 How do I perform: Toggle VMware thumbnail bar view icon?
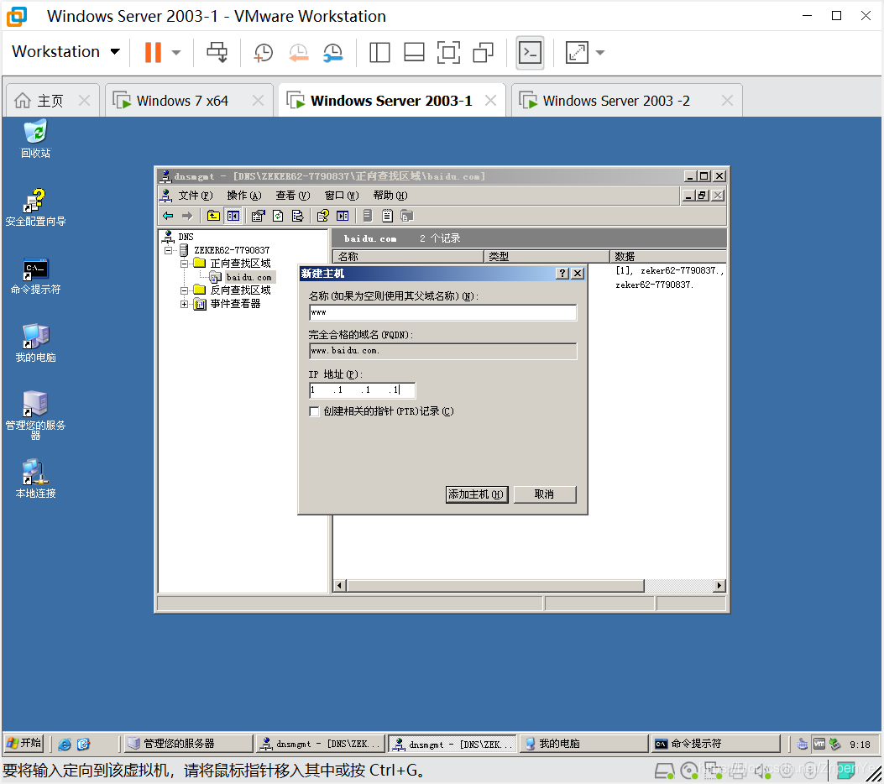point(414,52)
